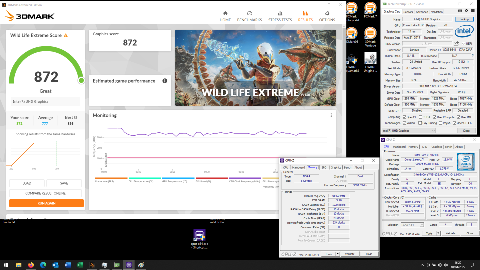Viewport: 480px width, 270px height.
Task: Open the Socket #1 selection dropdown in CPU-Z
Action: (x=412, y=225)
